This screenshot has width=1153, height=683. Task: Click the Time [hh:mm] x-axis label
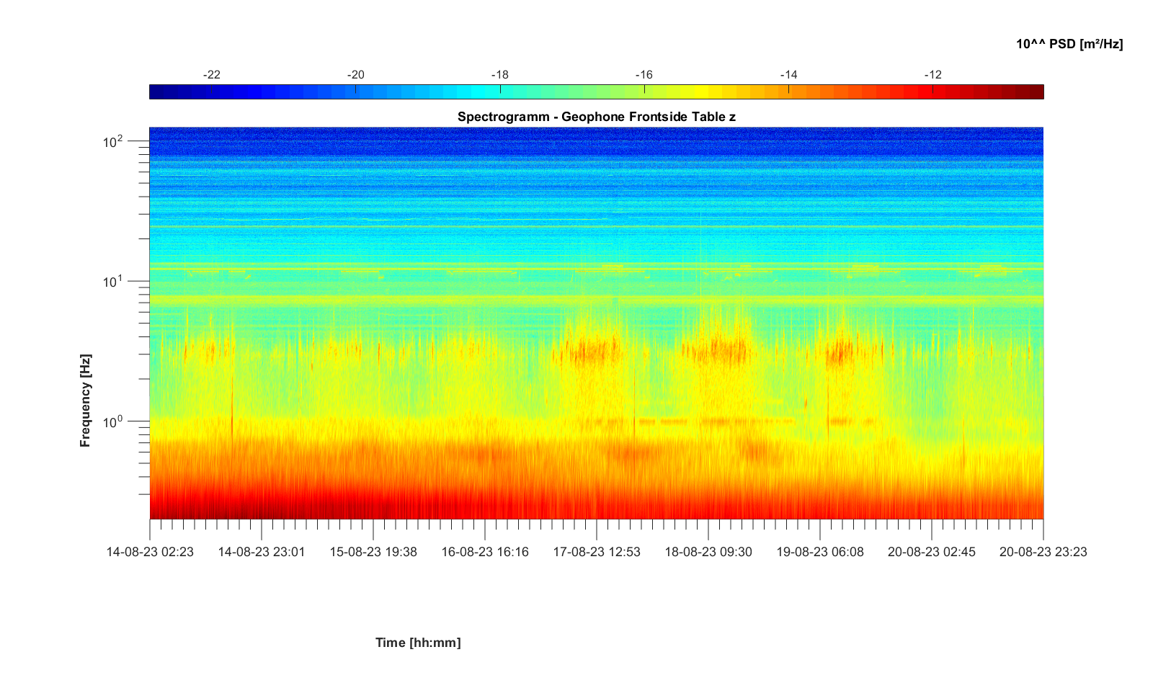coord(418,643)
